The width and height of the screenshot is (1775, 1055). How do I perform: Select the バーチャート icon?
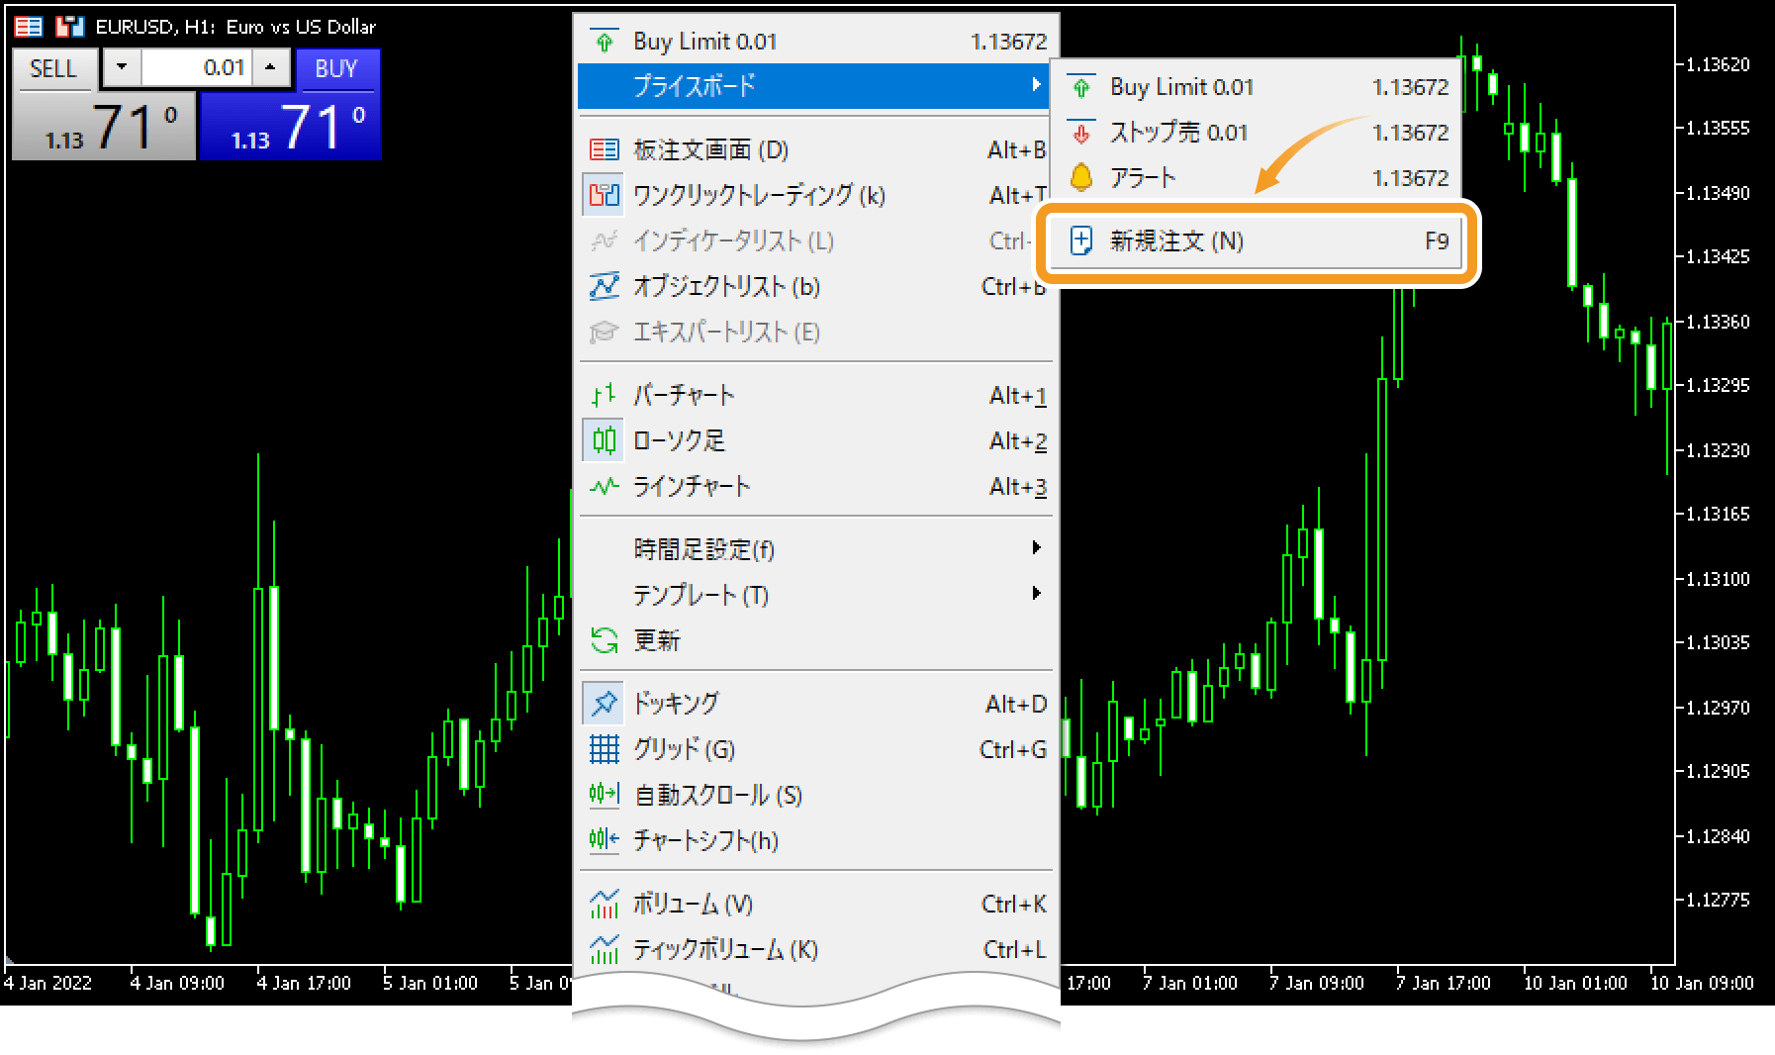click(x=604, y=395)
